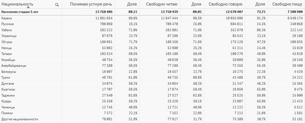
Task: Choose Уйгуры nationality cell
Action: point(7,42)
